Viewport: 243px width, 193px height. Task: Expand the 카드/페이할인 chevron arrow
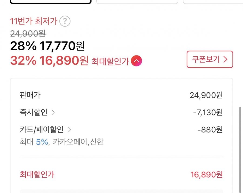70,130
